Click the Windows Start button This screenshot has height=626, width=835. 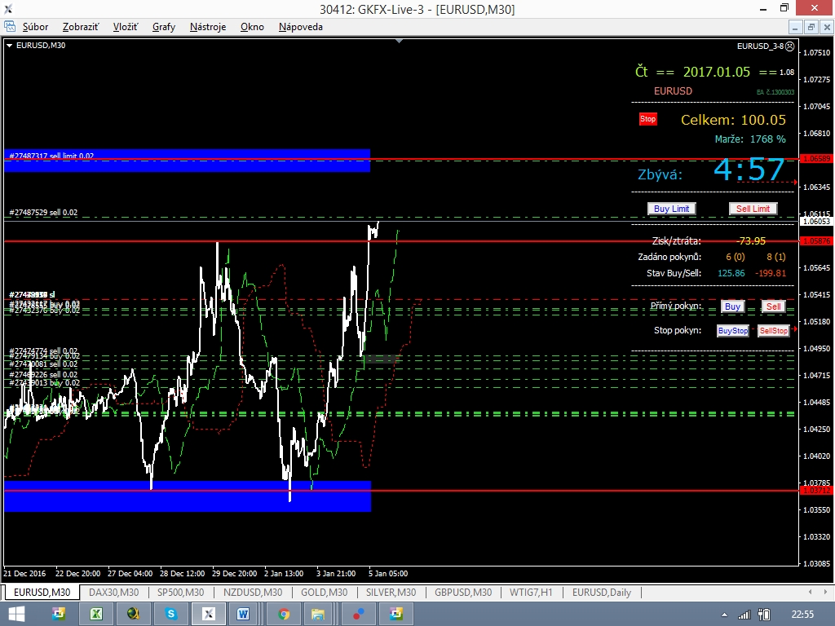coord(16,613)
